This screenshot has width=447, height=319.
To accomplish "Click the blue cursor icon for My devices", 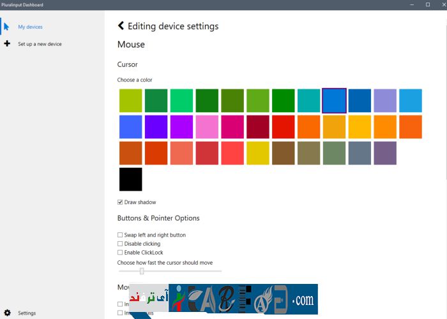I will pos(7,27).
